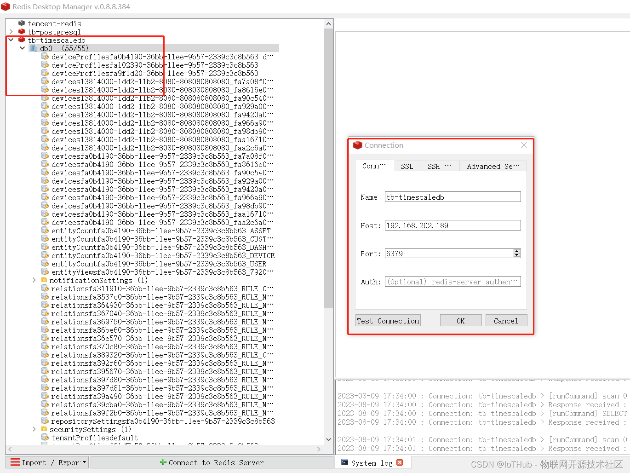Image resolution: width=630 pixels, height=473 pixels.
Task: Focus the Name field with tb-timescaledb
Action: (x=452, y=197)
